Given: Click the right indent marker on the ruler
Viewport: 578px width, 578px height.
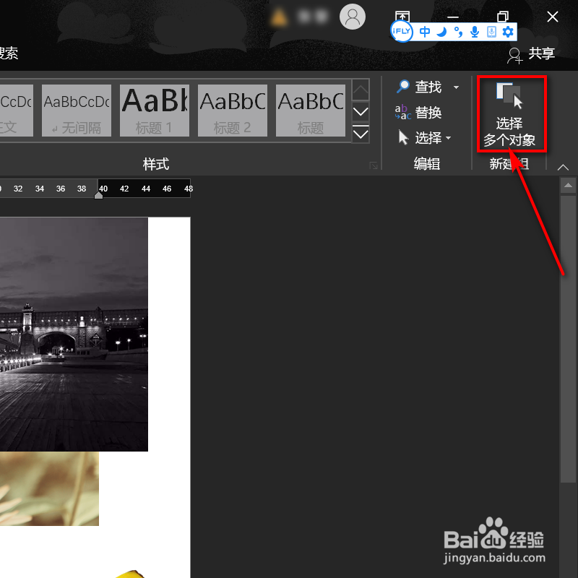Looking at the screenshot, I should pyautogui.click(x=98, y=194).
